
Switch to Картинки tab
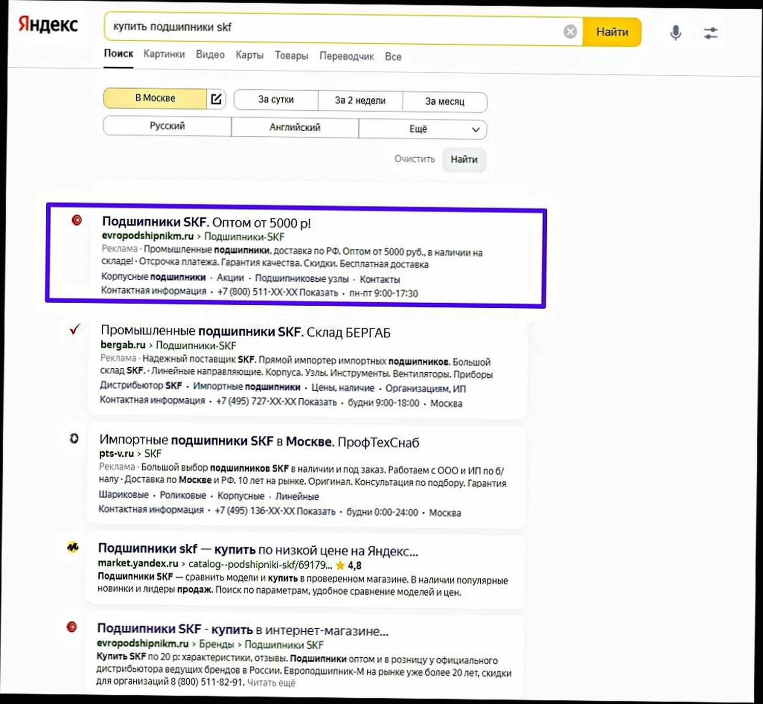[164, 54]
